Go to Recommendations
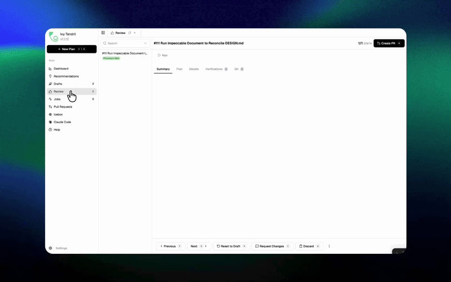The height and width of the screenshot is (282, 451). click(72, 77)
